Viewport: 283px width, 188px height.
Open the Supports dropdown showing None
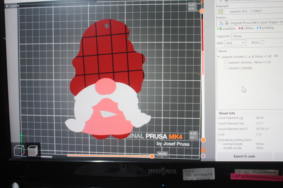[257, 36]
